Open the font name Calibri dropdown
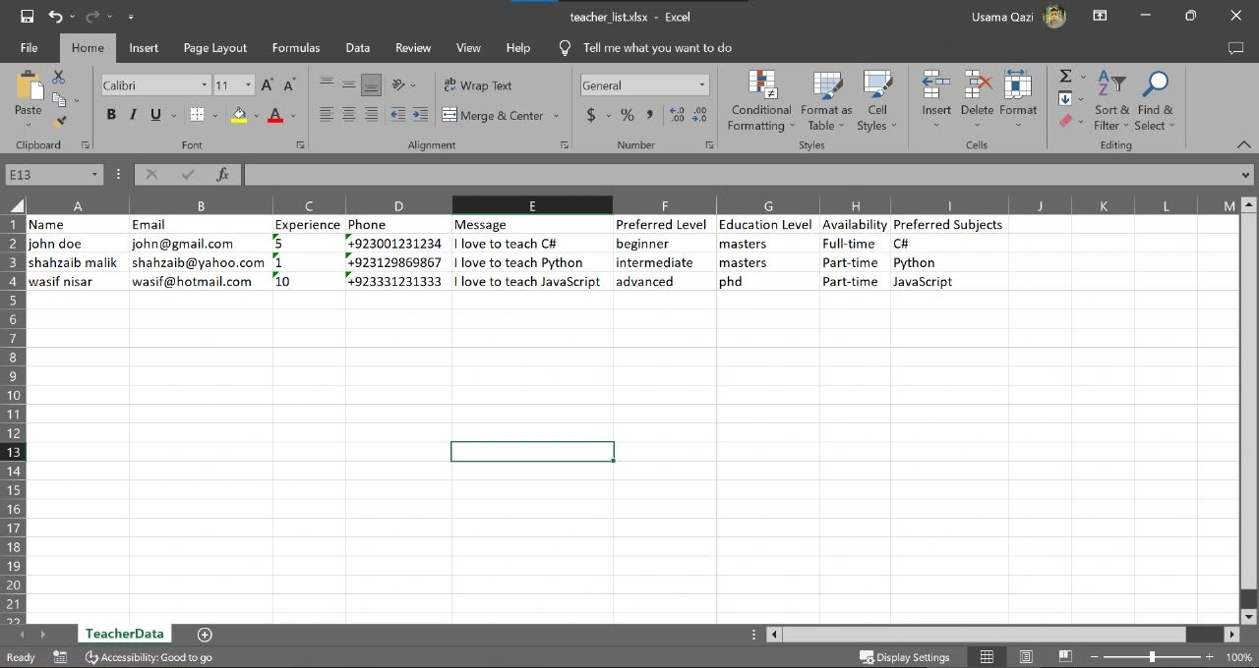The width and height of the screenshot is (1259, 668). (x=205, y=85)
